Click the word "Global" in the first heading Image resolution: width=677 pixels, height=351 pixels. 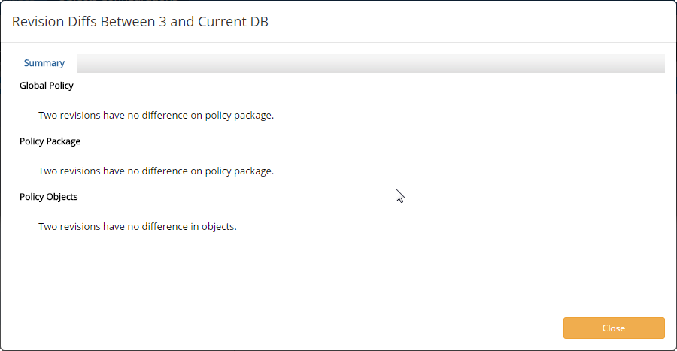tap(33, 86)
